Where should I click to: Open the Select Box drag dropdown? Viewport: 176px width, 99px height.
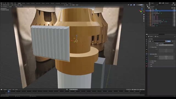[x=20, y=7]
